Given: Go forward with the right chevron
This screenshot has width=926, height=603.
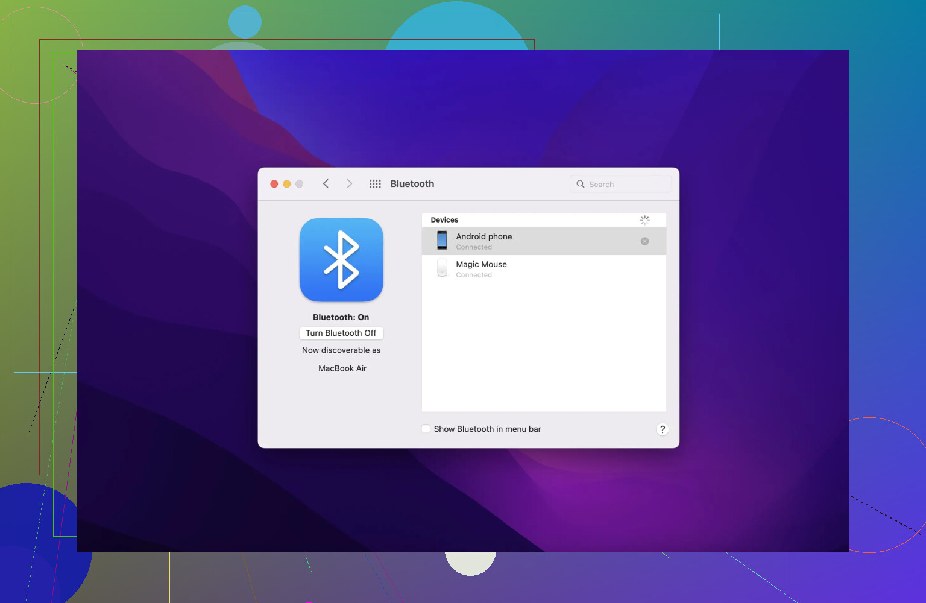Looking at the screenshot, I should click(349, 184).
